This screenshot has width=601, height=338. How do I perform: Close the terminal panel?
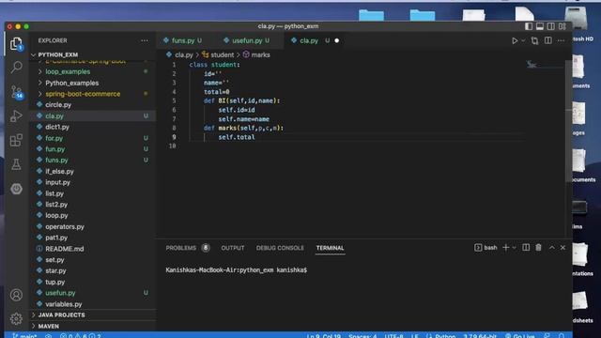562,248
